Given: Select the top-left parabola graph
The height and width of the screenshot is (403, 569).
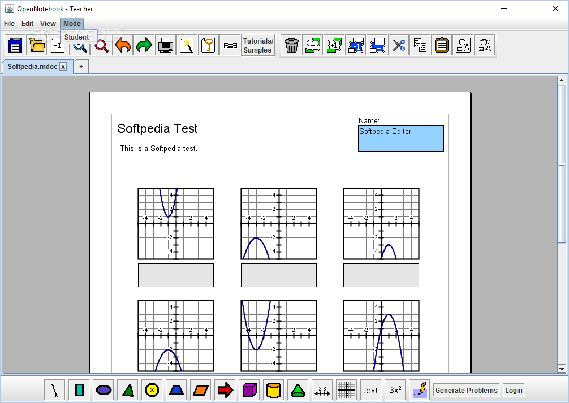Looking at the screenshot, I should click(176, 224).
